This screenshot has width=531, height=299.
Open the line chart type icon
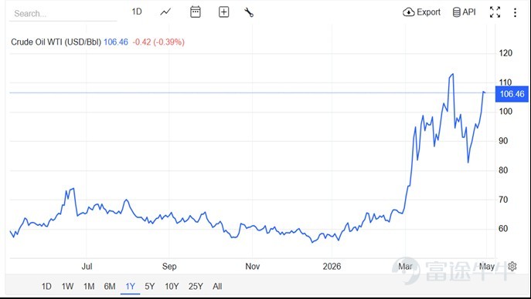click(165, 12)
